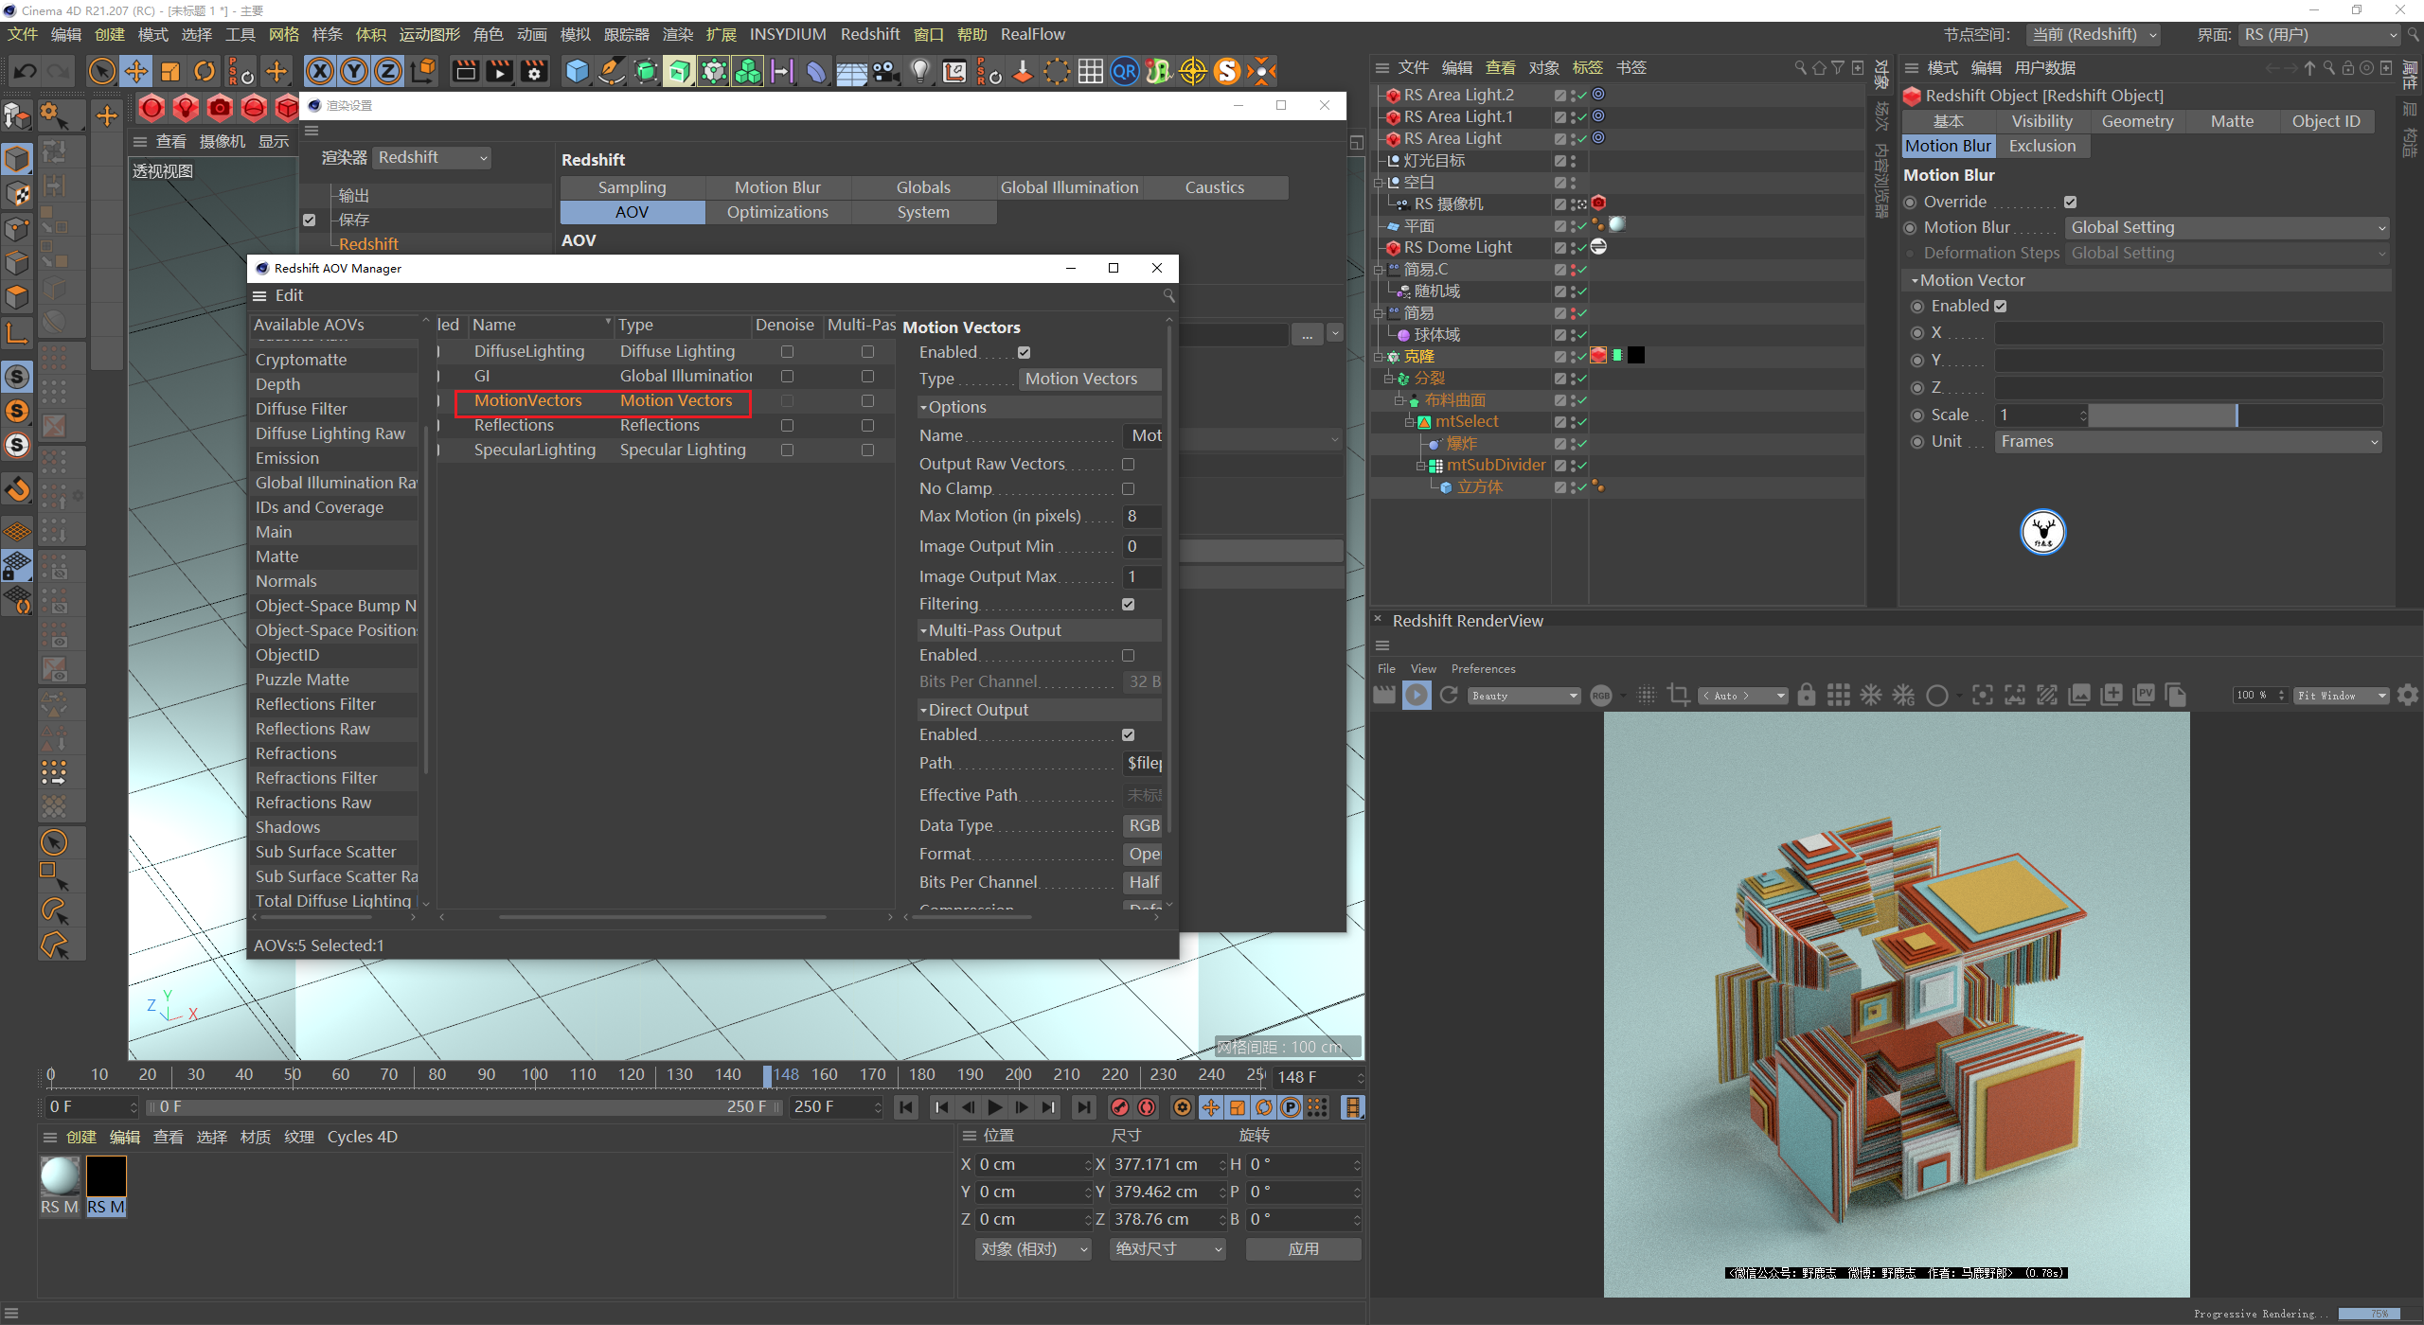Start IPR play in Redshift RenderView
Viewport: 2424px width, 1325px height.
click(1417, 696)
